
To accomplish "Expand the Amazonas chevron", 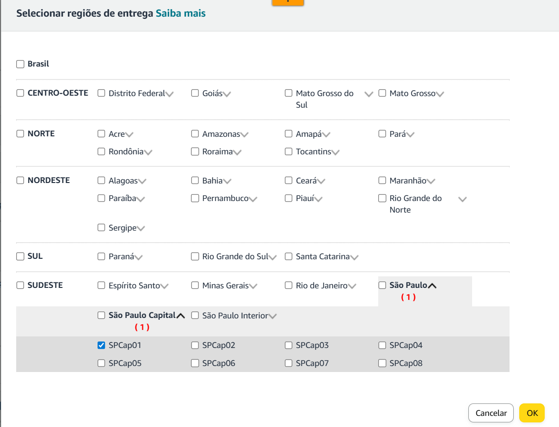I will (245, 135).
